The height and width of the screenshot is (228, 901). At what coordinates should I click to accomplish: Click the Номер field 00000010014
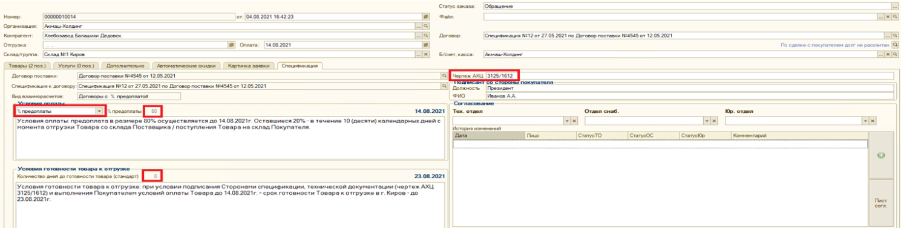point(139,17)
